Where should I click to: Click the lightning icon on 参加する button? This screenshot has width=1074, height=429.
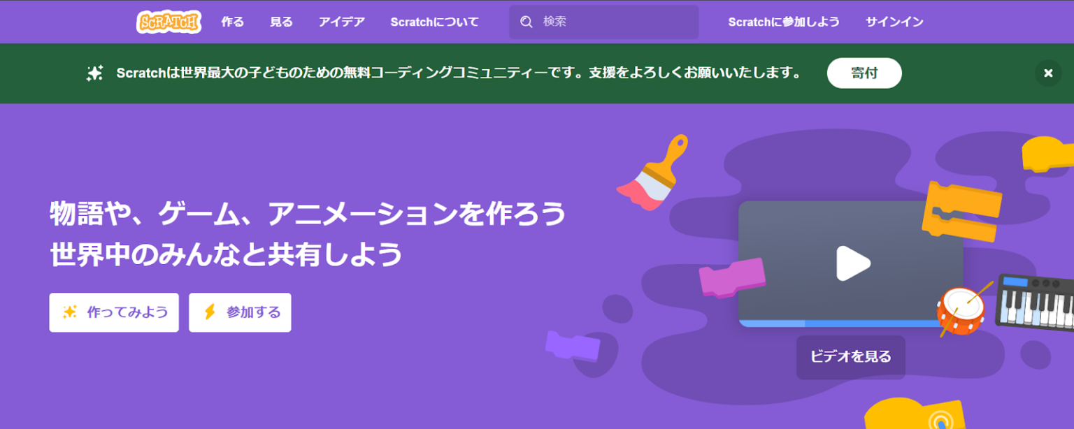pos(211,312)
